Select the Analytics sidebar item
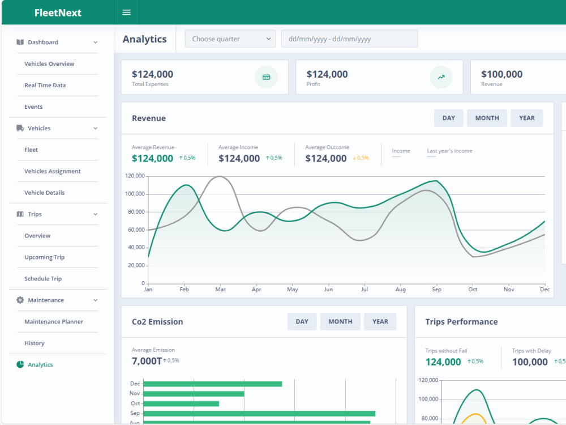The height and width of the screenshot is (425, 566). (40, 364)
